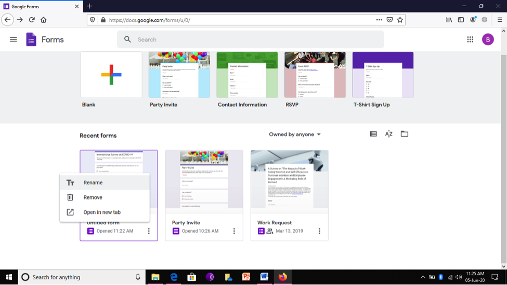The image size is (507, 285).
Task: Open the Firefox account icon
Action: tap(473, 20)
